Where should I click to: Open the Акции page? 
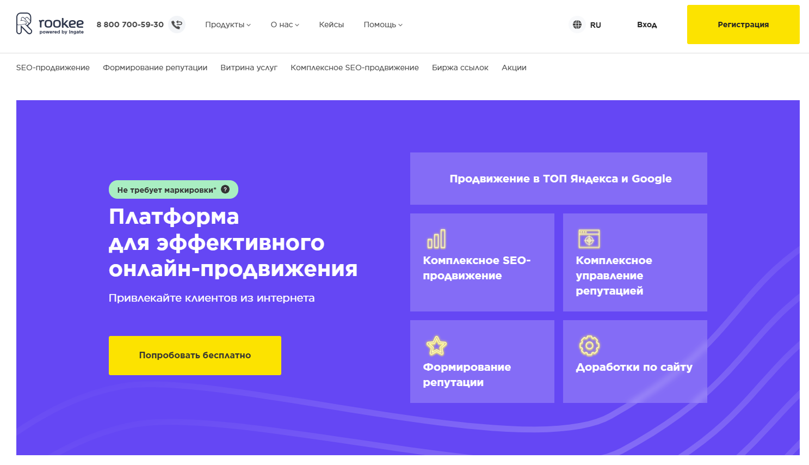click(514, 68)
